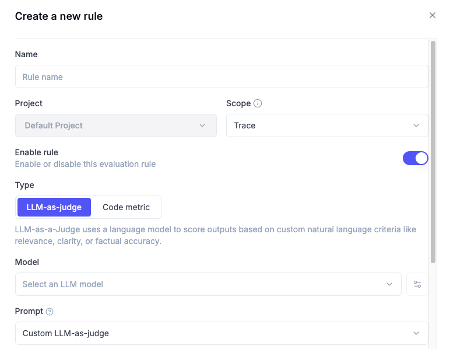Click the Rule name input field
The height and width of the screenshot is (349, 450).
221,76
